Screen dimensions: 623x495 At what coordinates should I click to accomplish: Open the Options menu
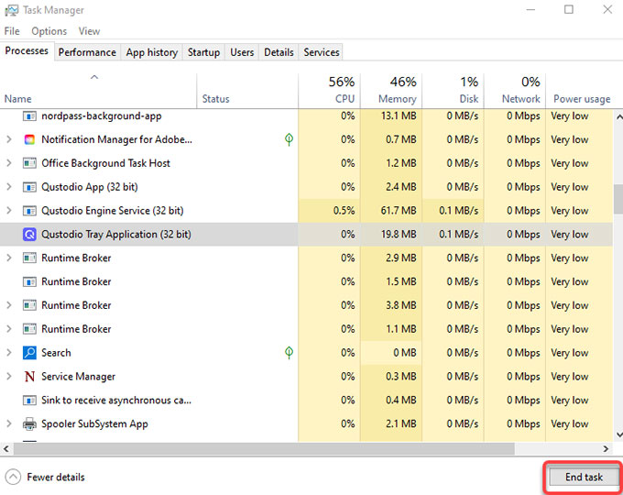(49, 31)
